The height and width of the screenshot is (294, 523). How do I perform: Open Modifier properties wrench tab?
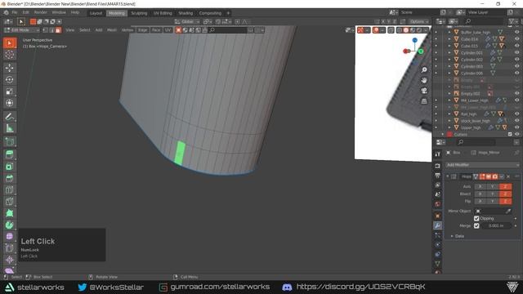tap(438, 225)
